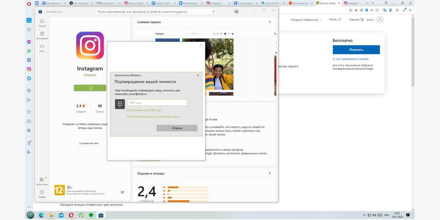Open the Apps section in Store sidebar
The image size is (440, 220).
[42, 35]
